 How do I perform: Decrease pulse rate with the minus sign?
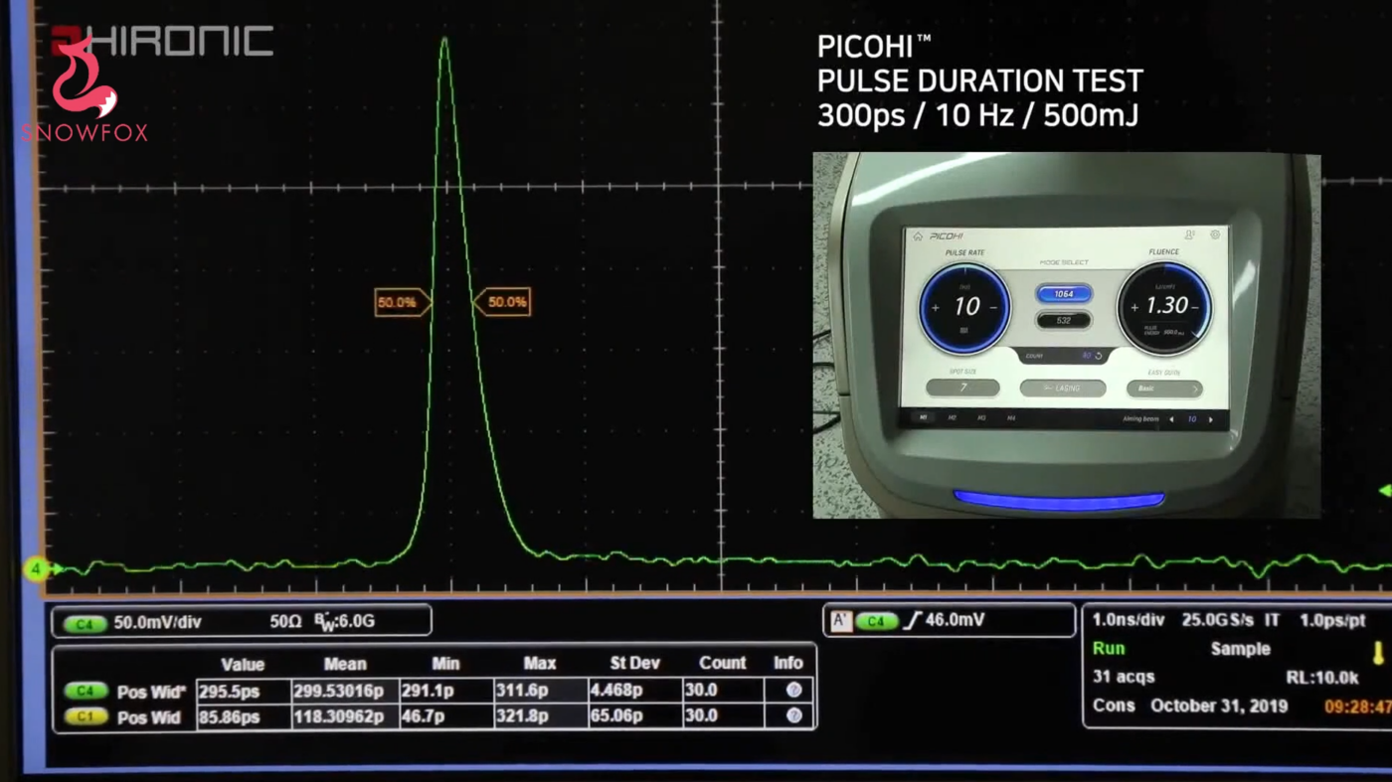point(993,308)
